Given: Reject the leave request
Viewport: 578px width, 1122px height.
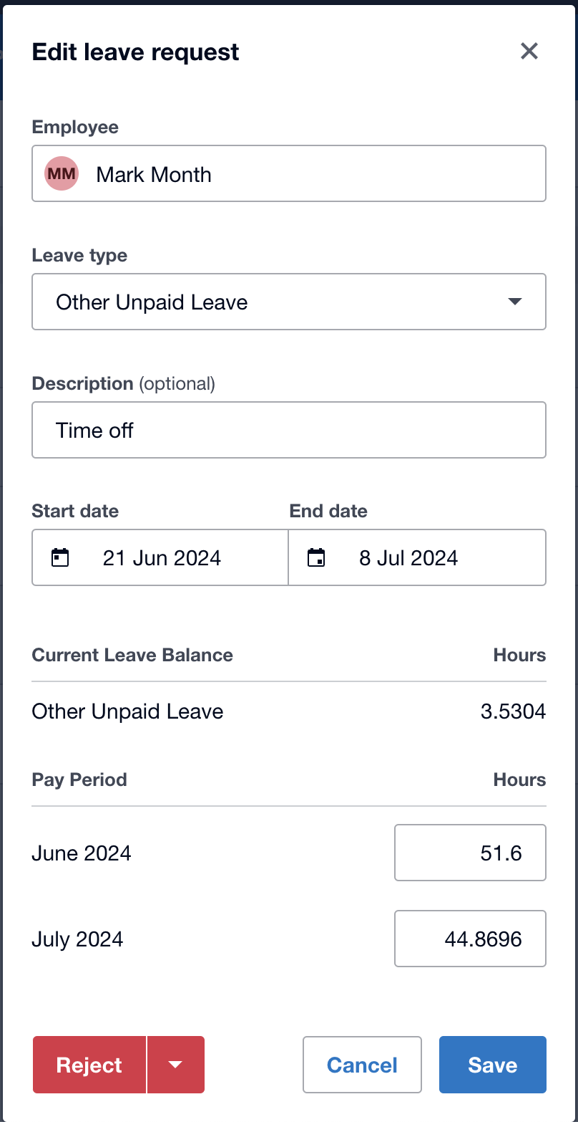Looking at the screenshot, I should [x=89, y=1065].
